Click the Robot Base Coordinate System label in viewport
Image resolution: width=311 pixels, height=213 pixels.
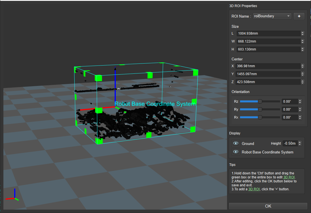pyautogui.click(x=155, y=104)
